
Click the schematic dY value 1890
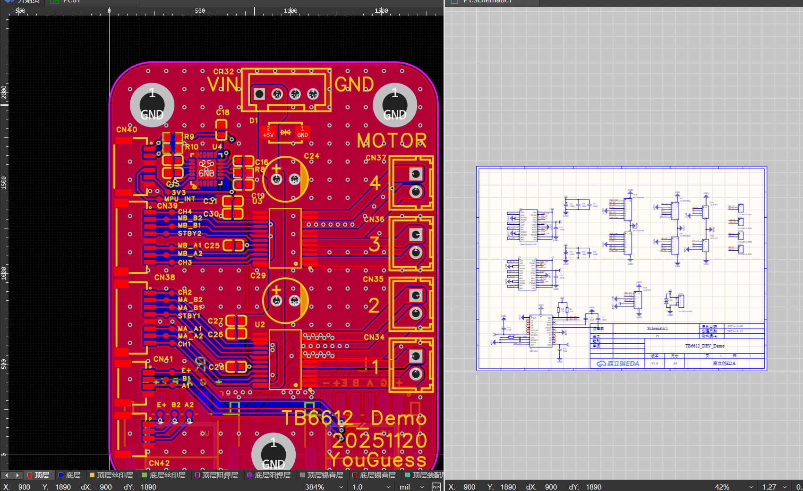click(x=593, y=487)
